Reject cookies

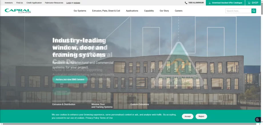point(201,116)
